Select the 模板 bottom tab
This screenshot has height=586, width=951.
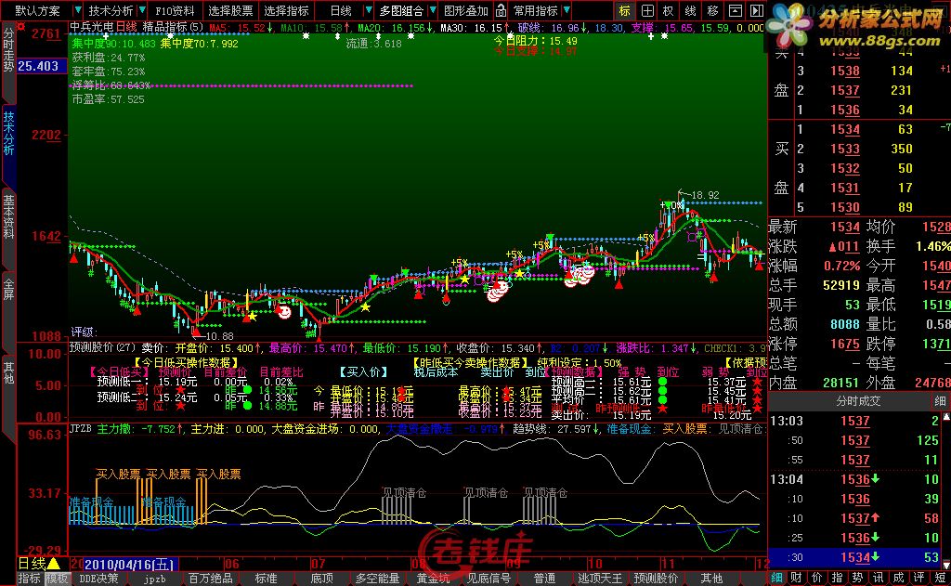pos(57,579)
